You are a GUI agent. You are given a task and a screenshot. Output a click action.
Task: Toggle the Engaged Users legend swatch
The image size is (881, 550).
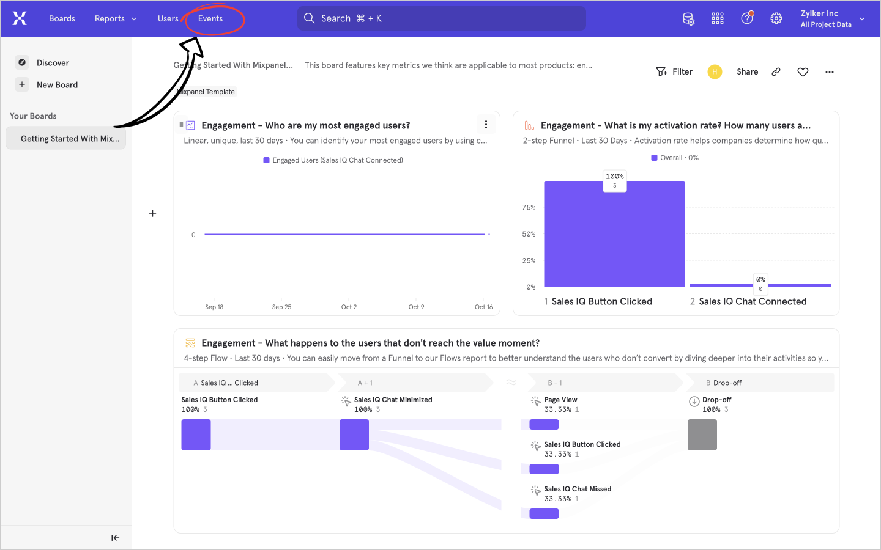(x=266, y=160)
